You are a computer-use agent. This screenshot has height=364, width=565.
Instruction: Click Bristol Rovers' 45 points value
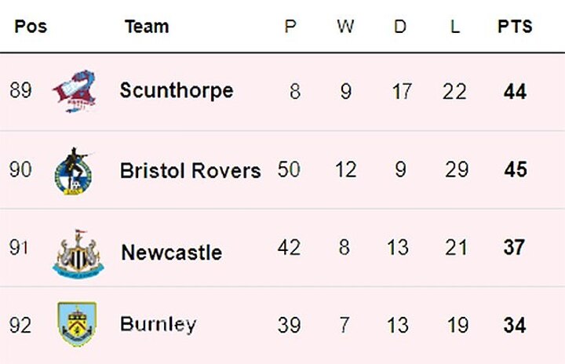tap(515, 170)
